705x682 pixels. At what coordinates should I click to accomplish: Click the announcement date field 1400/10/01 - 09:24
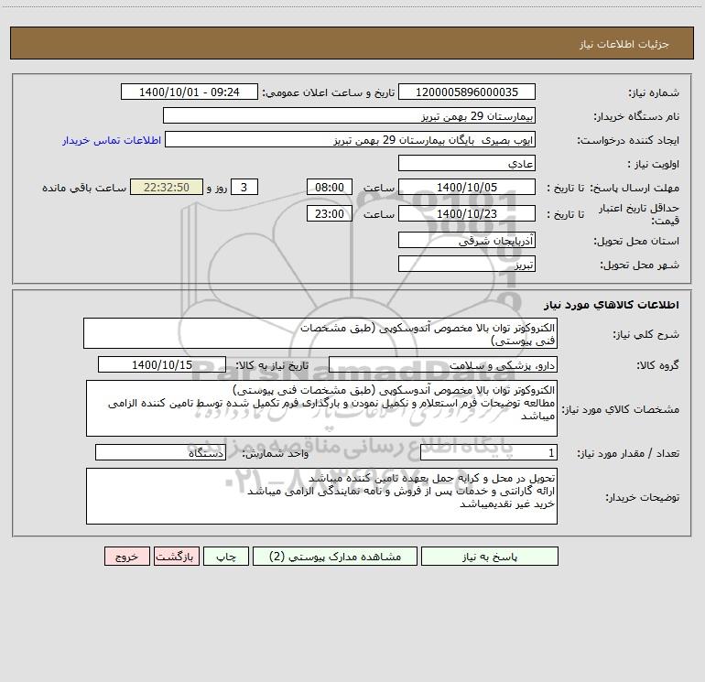(x=190, y=92)
